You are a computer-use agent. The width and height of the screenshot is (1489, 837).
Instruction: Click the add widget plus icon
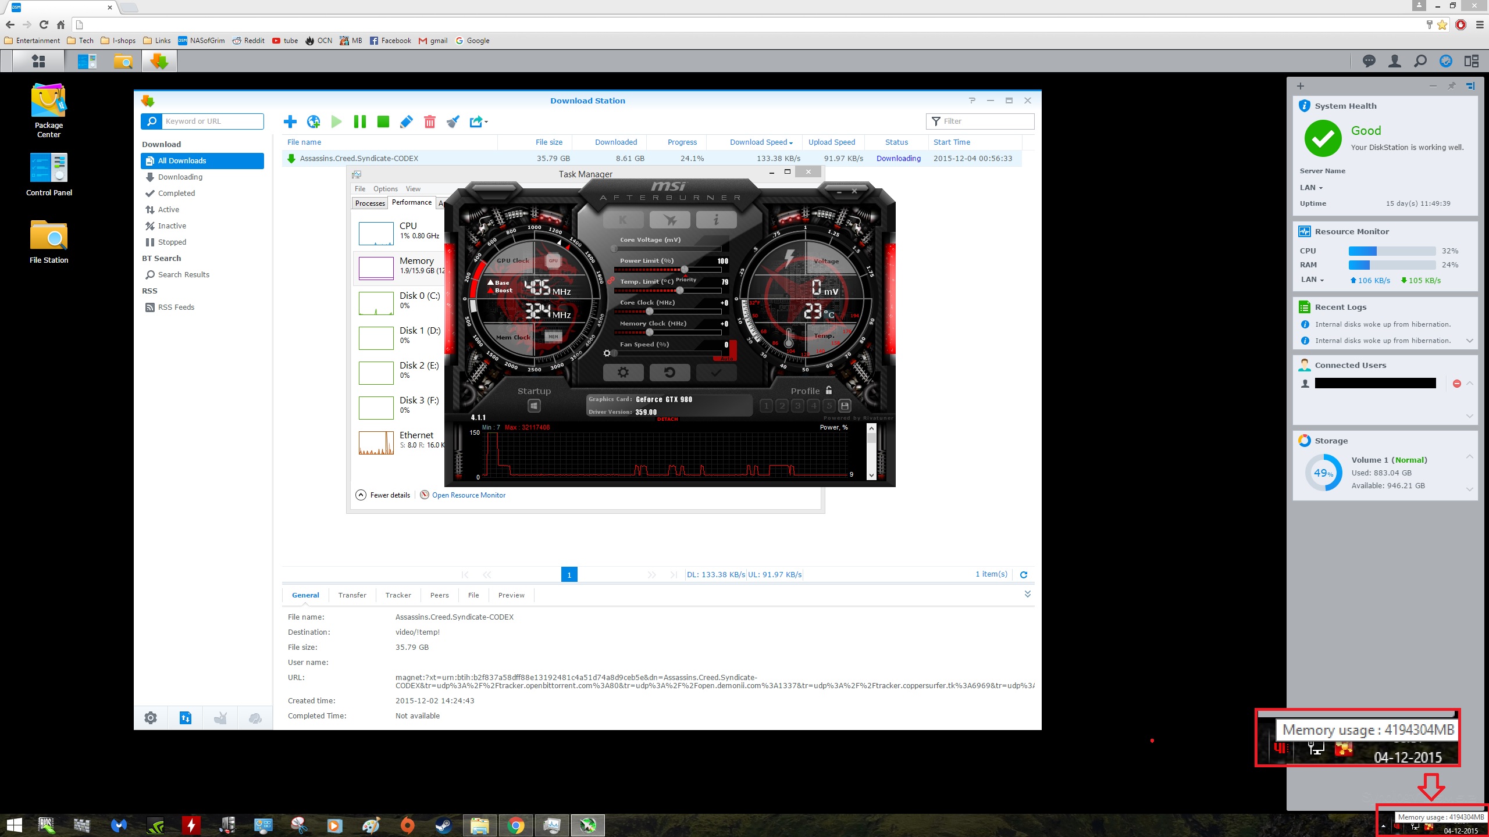point(1301,86)
